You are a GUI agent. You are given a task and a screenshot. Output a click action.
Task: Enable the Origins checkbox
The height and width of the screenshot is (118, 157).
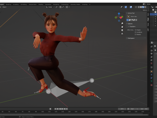[135, 30]
